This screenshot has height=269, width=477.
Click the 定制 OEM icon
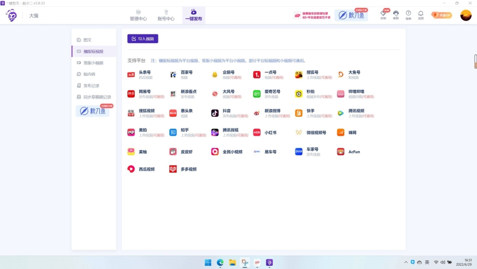[384, 15]
